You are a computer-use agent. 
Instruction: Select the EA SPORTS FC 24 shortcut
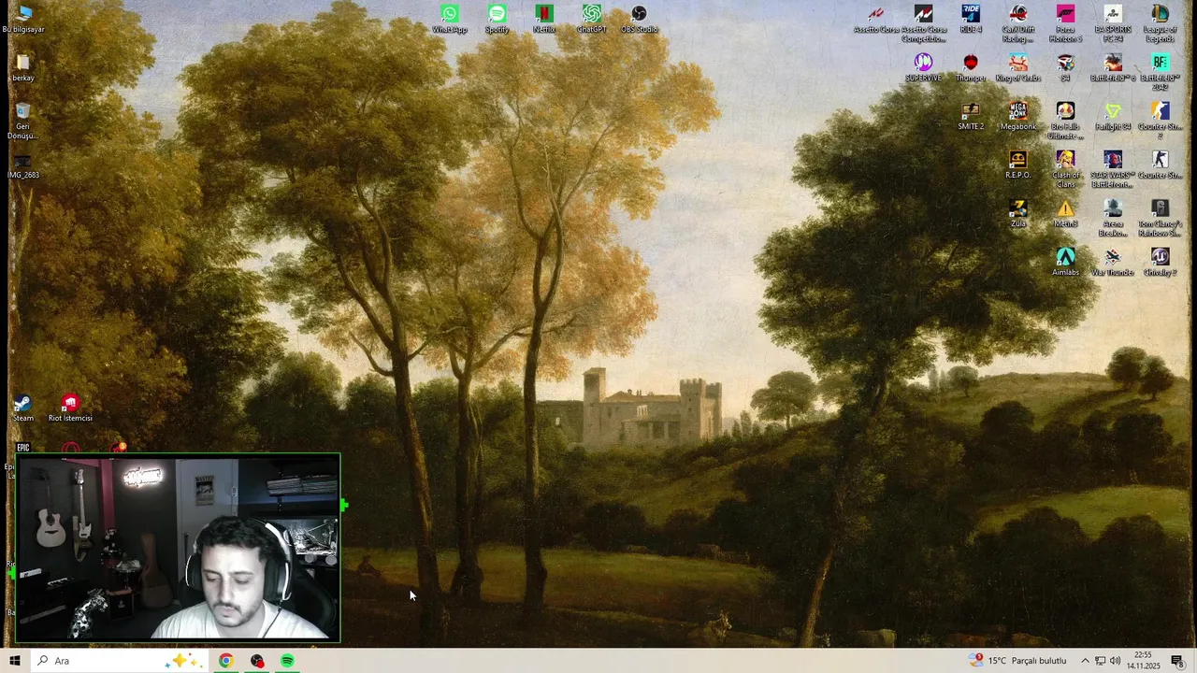(x=1113, y=23)
